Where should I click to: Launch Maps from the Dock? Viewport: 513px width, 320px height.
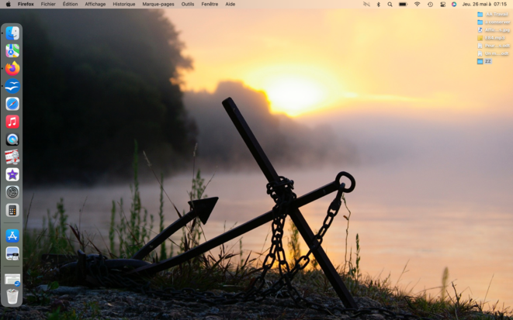point(12,50)
